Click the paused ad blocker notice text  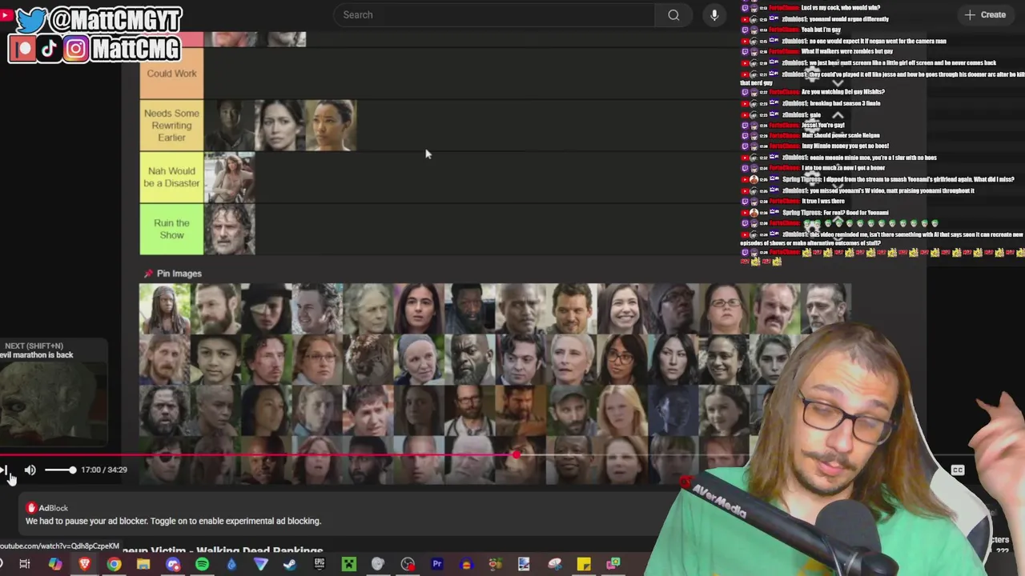coord(173,521)
